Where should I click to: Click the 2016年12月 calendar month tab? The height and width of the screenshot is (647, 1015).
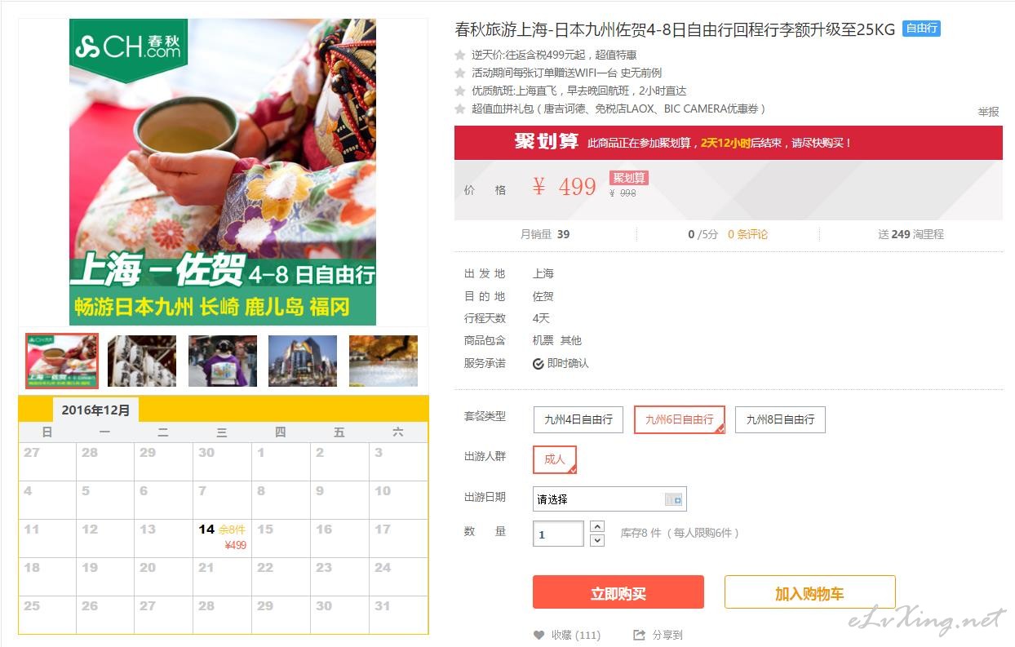tap(96, 410)
